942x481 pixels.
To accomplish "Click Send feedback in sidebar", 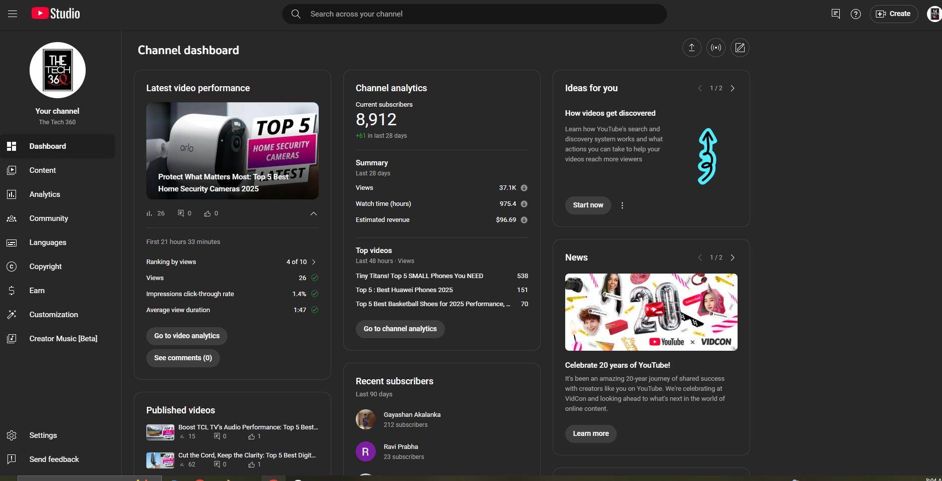I will click(x=58, y=459).
